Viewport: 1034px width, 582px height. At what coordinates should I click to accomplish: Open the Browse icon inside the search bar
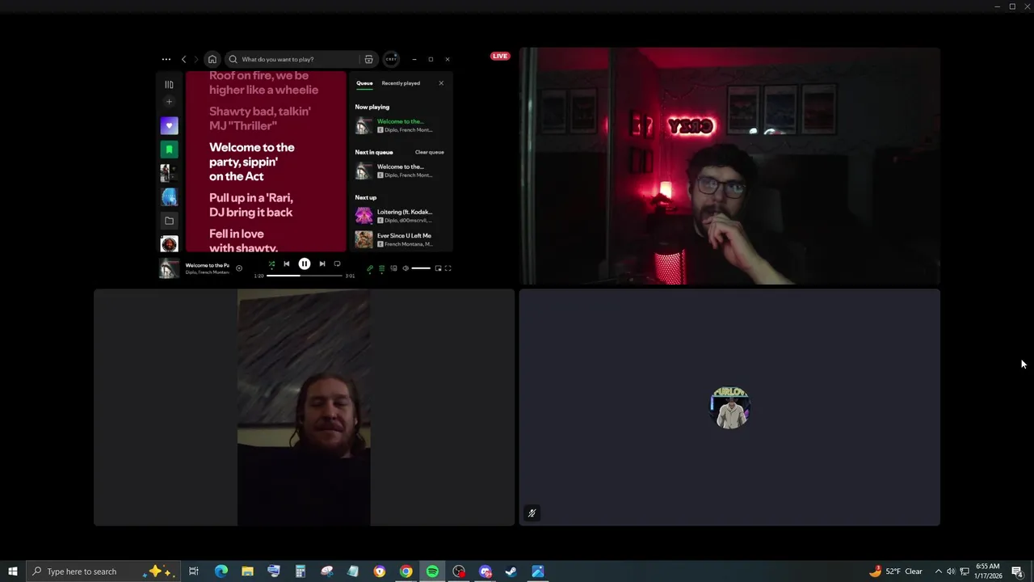pos(368,59)
